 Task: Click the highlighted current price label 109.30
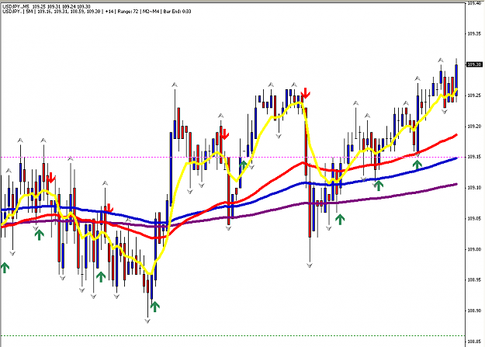(474, 64)
